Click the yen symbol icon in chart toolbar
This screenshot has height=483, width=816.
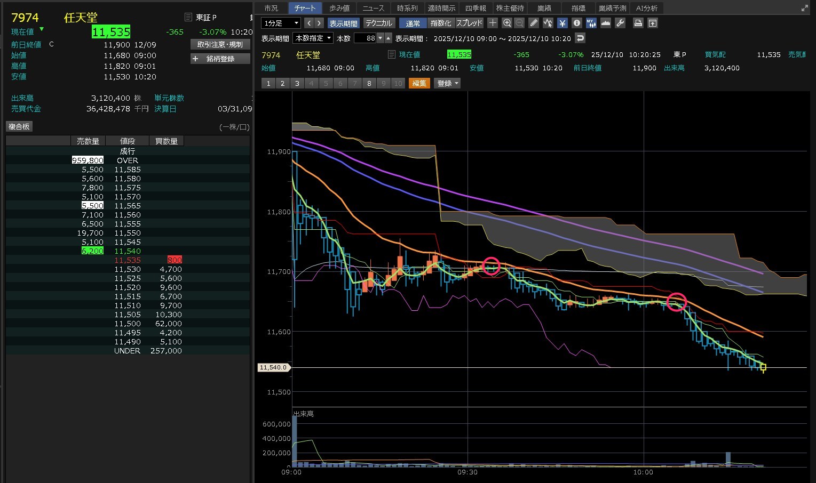coord(562,23)
